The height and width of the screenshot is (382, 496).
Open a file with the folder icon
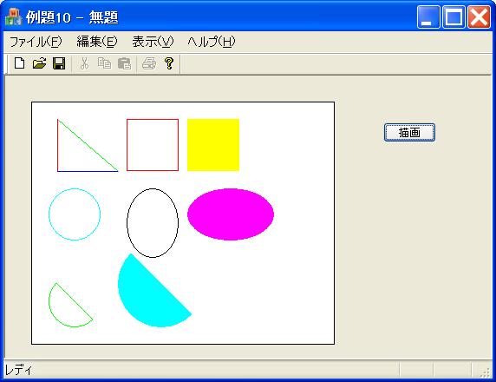pos(40,63)
